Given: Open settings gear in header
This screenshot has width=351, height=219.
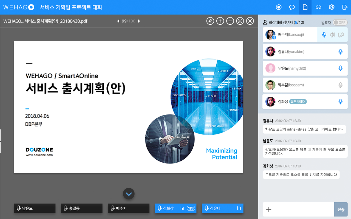Looking at the screenshot, I should pos(332,7).
